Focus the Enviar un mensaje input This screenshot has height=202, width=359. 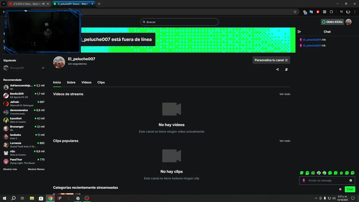click(x=327, y=180)
